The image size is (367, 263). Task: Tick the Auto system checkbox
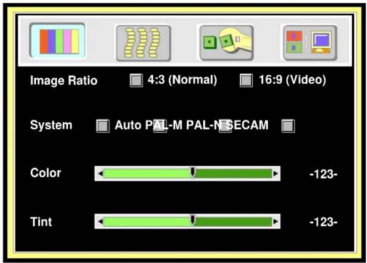tap(103, 126)
